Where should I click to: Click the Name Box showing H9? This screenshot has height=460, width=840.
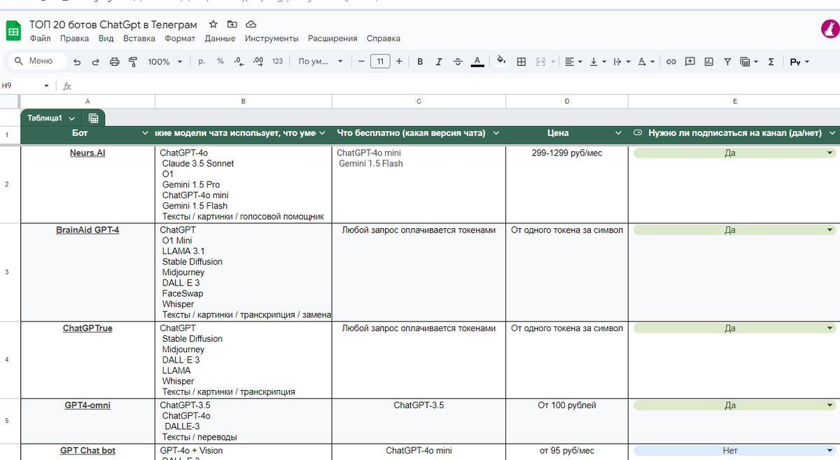pyautogui.click(x=21, y=85)
